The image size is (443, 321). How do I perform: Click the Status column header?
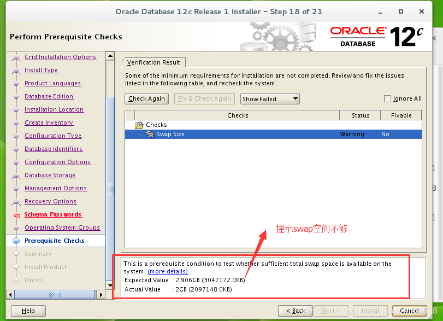pyautogui.click(x=361, y=115)
